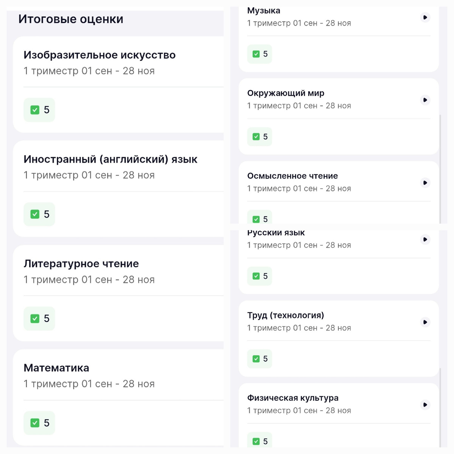
Task: Click the Математика subject card
Action: tap(56, 367)
